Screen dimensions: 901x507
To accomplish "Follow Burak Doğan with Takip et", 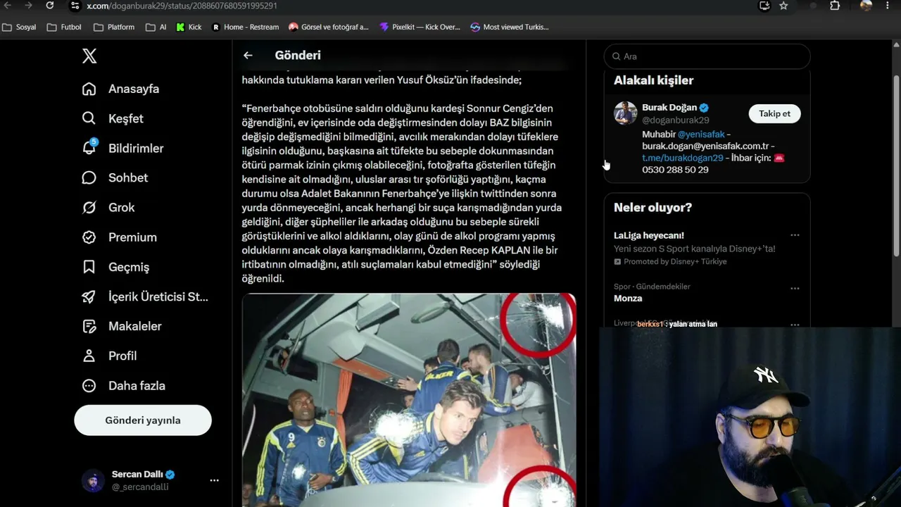I will tap(774, 113).
